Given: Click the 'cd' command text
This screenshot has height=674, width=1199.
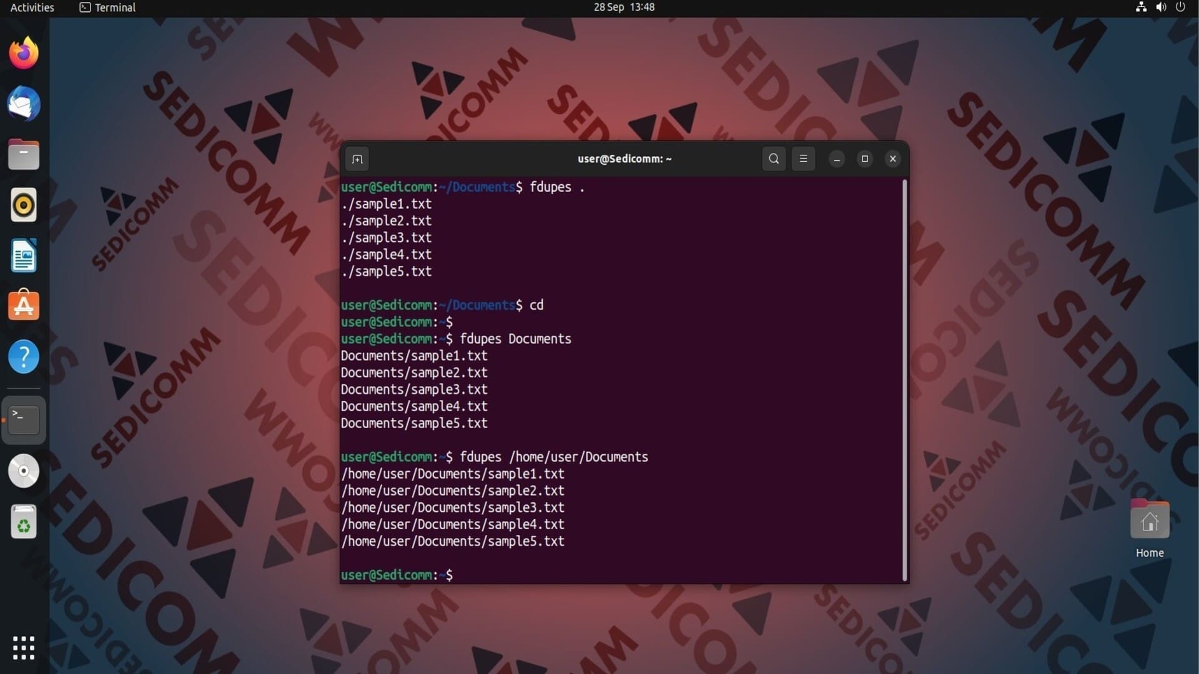Looking at the screenshot, I should [536, 305].
